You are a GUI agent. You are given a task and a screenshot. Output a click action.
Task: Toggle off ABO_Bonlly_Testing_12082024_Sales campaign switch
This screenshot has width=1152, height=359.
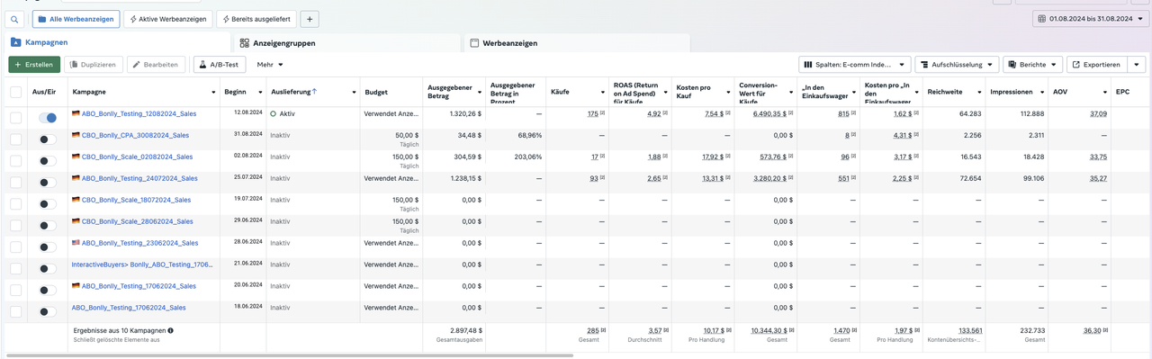[x=48, y=118]
